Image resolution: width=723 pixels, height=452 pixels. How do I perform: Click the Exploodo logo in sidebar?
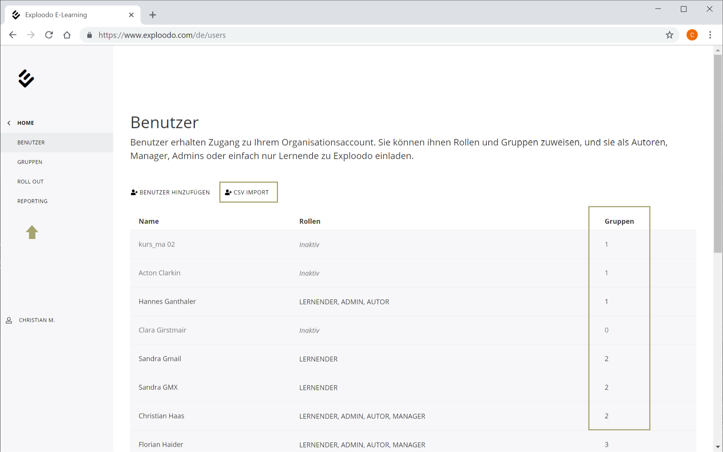point(26,79)
